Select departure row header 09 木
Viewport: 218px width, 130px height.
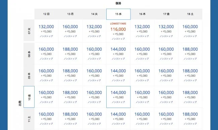(x=29, y=75)
